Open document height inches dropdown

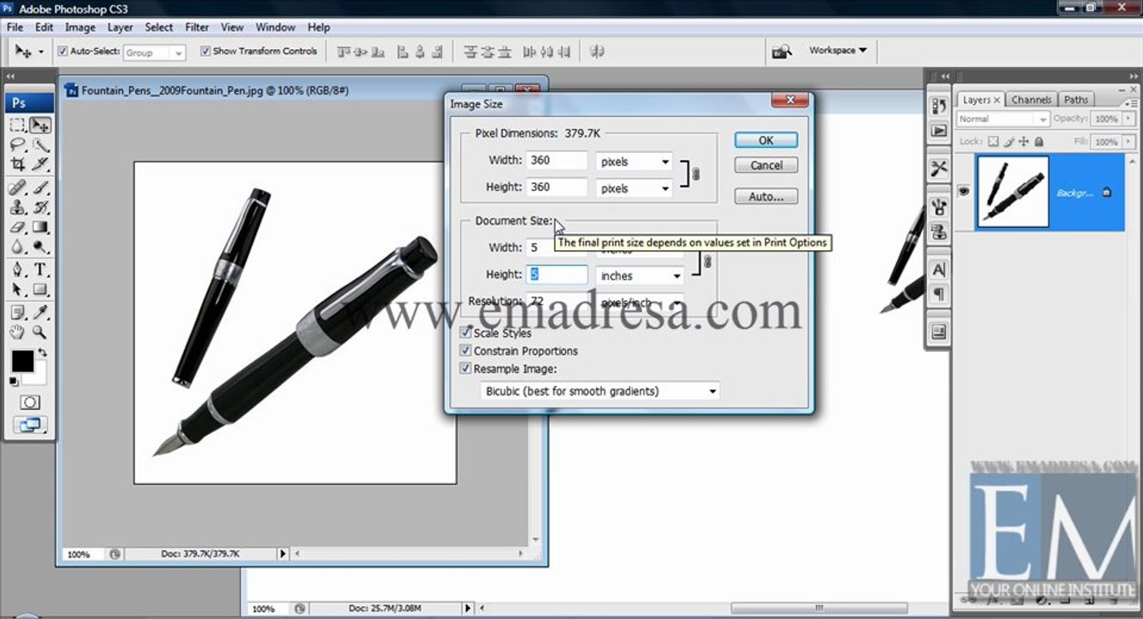pos(640,276)
